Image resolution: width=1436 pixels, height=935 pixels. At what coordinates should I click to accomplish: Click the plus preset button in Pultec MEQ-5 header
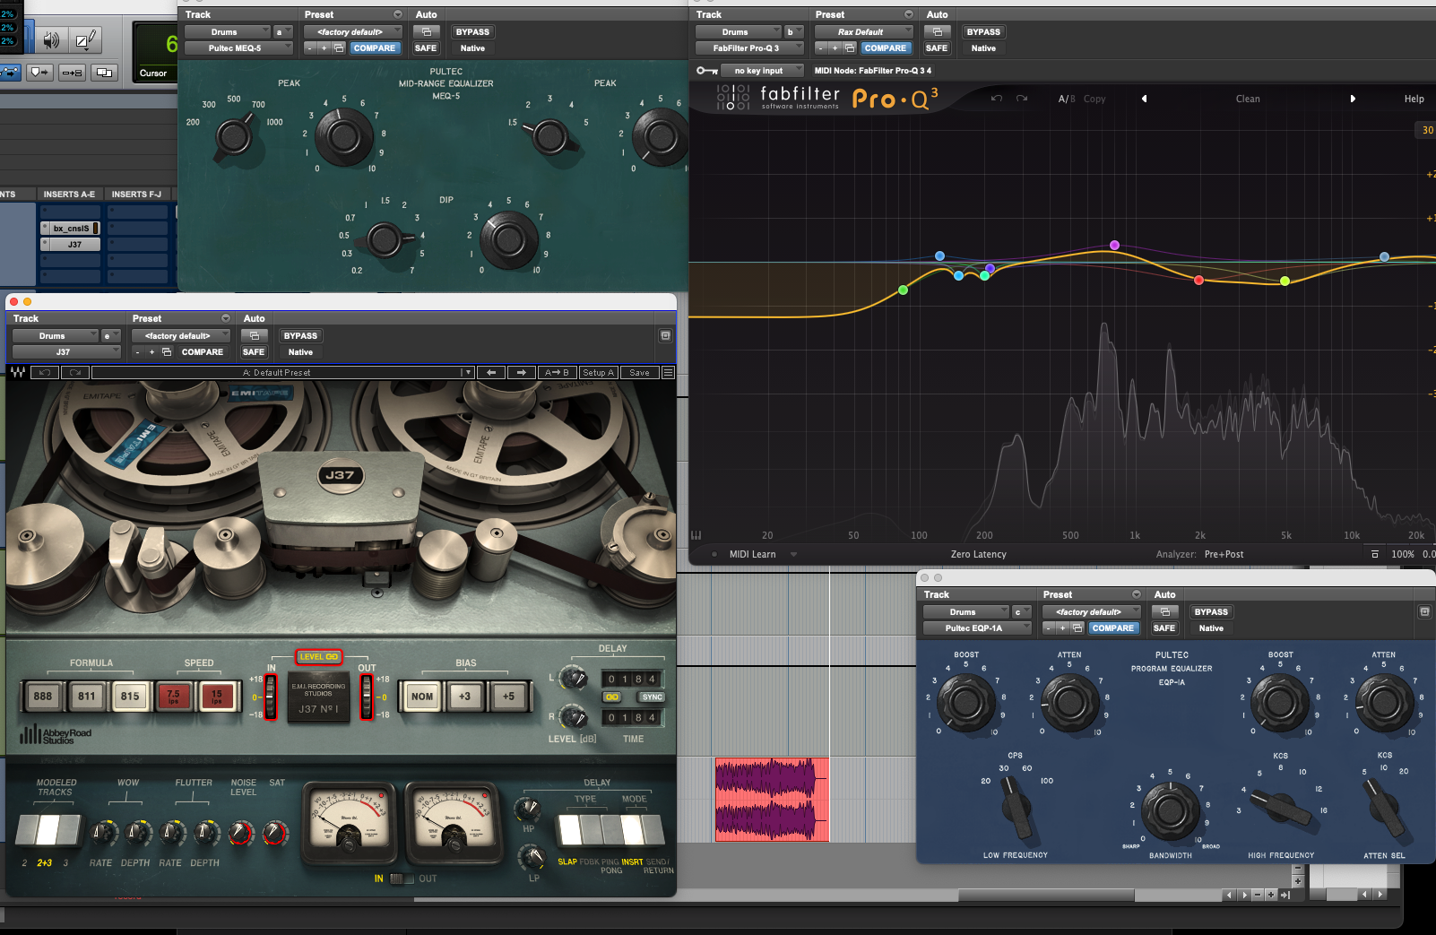click(x=324, y=48)
